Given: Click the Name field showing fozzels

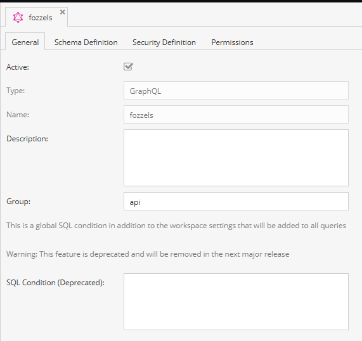Looking at the screenshot, I should [x=236, y=115].
